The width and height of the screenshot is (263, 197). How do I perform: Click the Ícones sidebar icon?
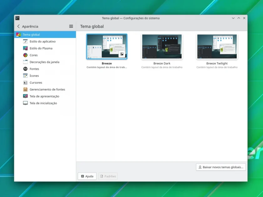pyautogui.click(x=25, y=76)
